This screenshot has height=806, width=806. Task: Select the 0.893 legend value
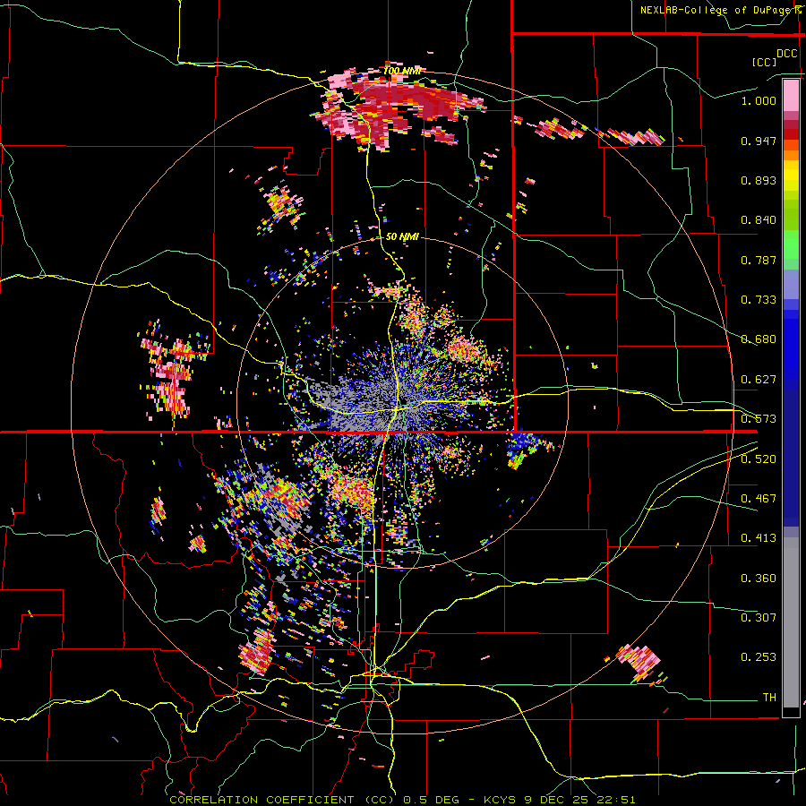coord(759,180)
